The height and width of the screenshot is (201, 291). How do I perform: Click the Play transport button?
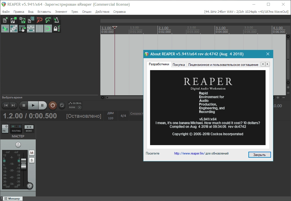33,105
